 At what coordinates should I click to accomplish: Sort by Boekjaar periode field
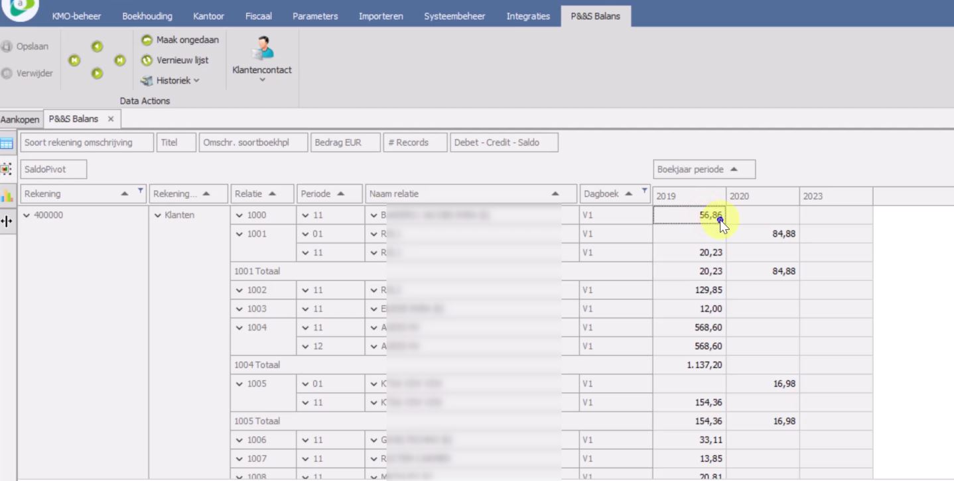(704, 170)
